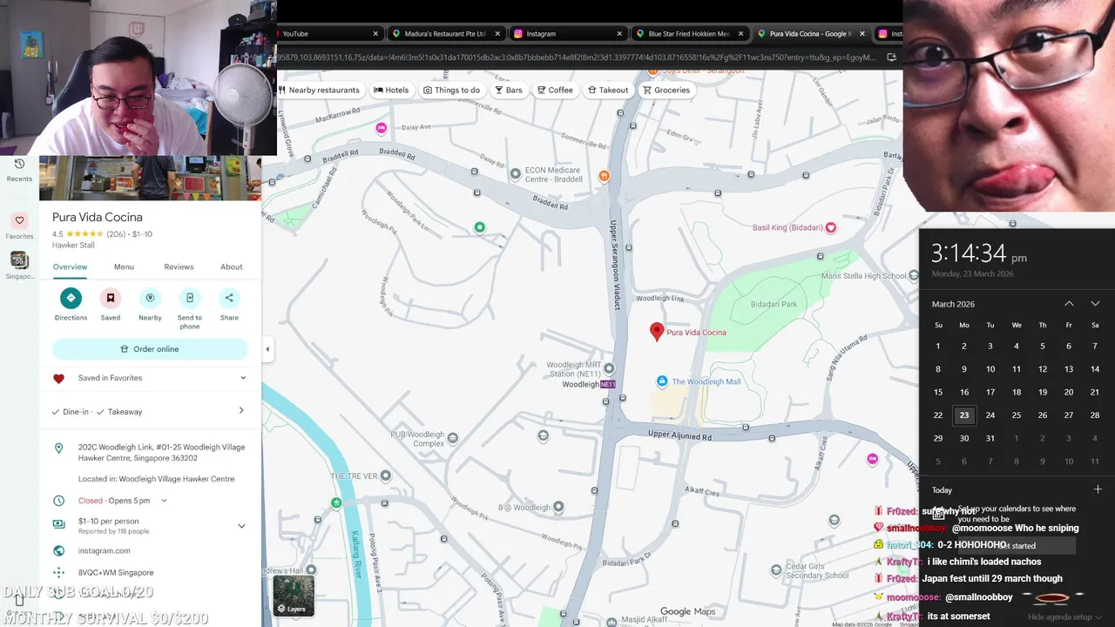1115x627 pixels.
Task: Click the red Pura Vida Cocina map pin
Action: (x=657, y=331)
